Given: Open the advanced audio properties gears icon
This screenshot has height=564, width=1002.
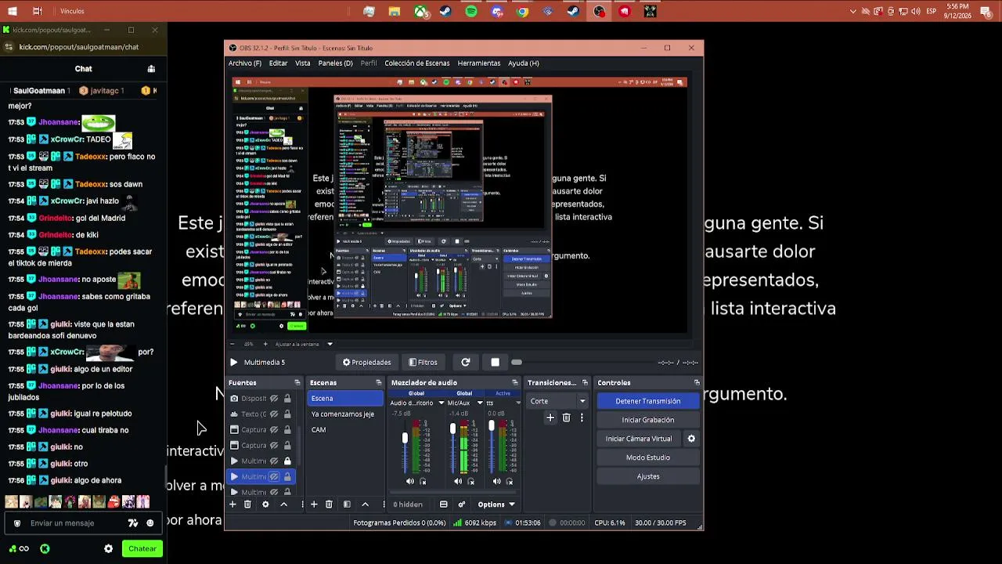Looking at the screenshot, I should click(462, 504).
